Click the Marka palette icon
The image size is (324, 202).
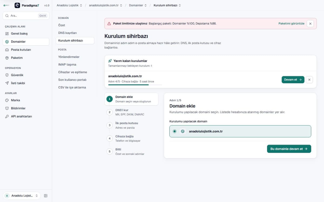[x=7, y=100]
